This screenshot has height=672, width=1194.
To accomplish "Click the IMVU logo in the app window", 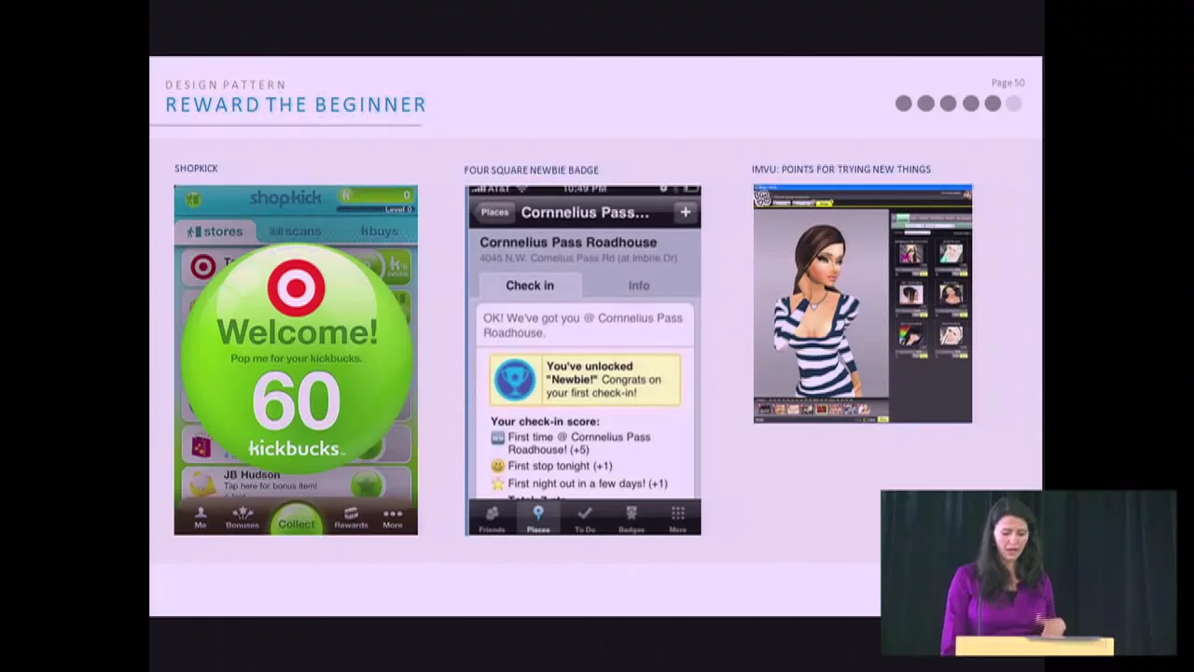I will [x=762, y=197].
